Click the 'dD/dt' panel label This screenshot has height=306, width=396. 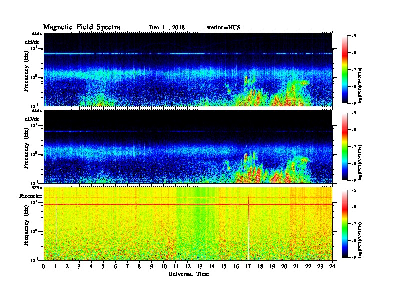(32, 119)
